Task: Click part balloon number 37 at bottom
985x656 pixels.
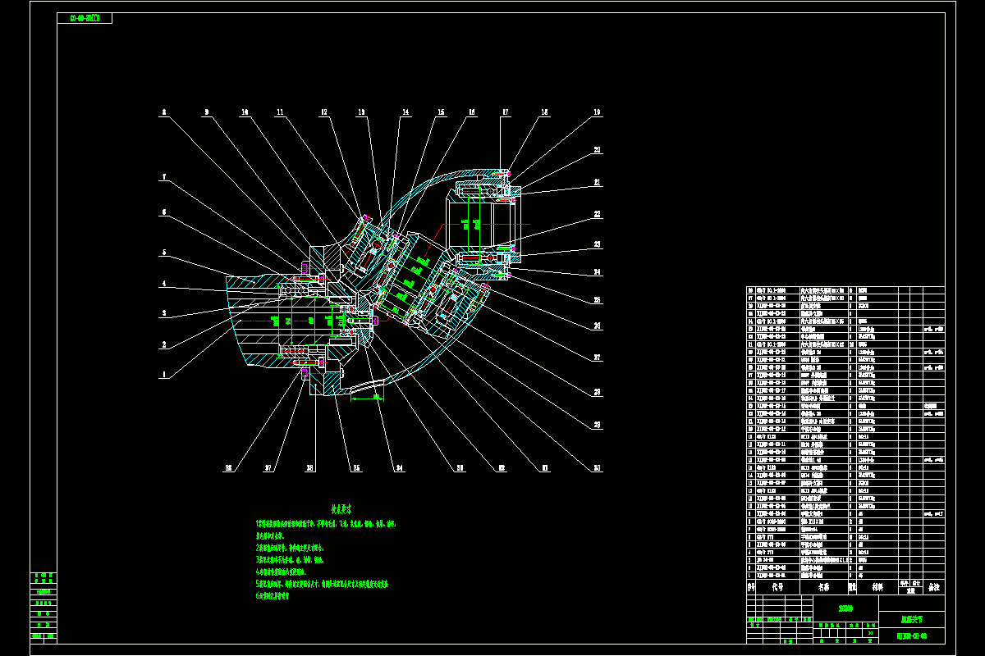Action: 268,468
